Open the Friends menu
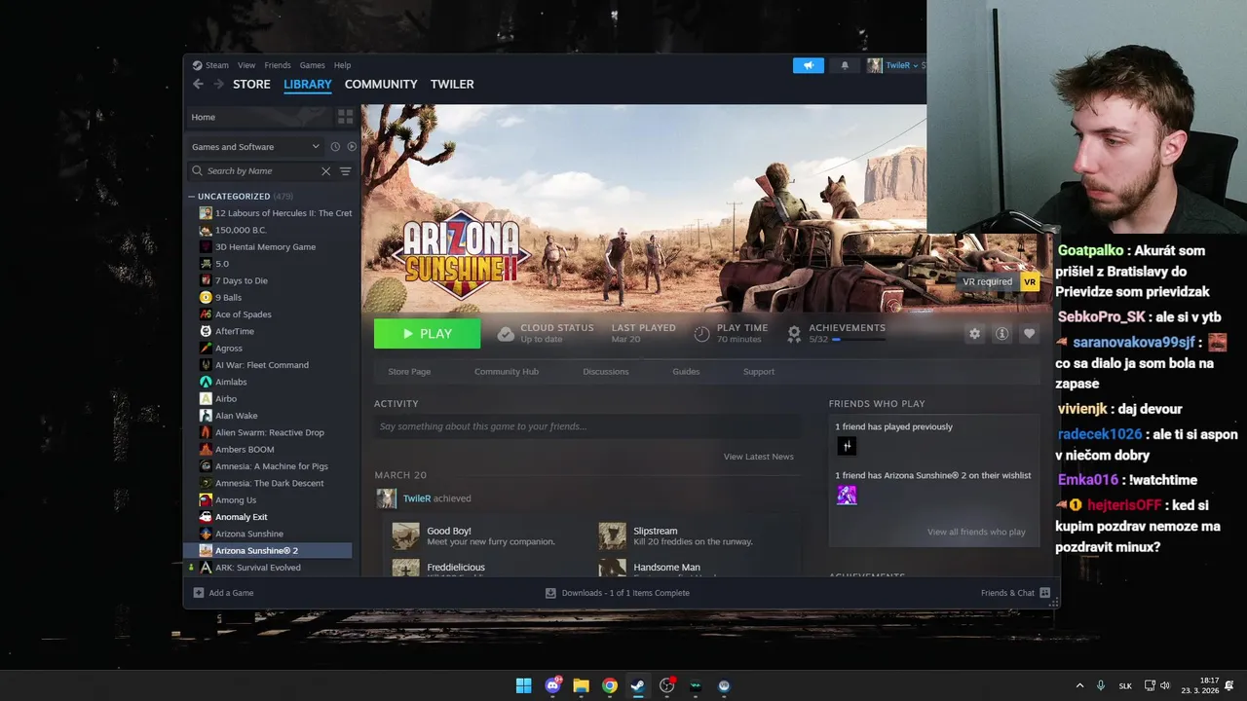This screenshot has width=1247, height=701. [x=278, y=65]
